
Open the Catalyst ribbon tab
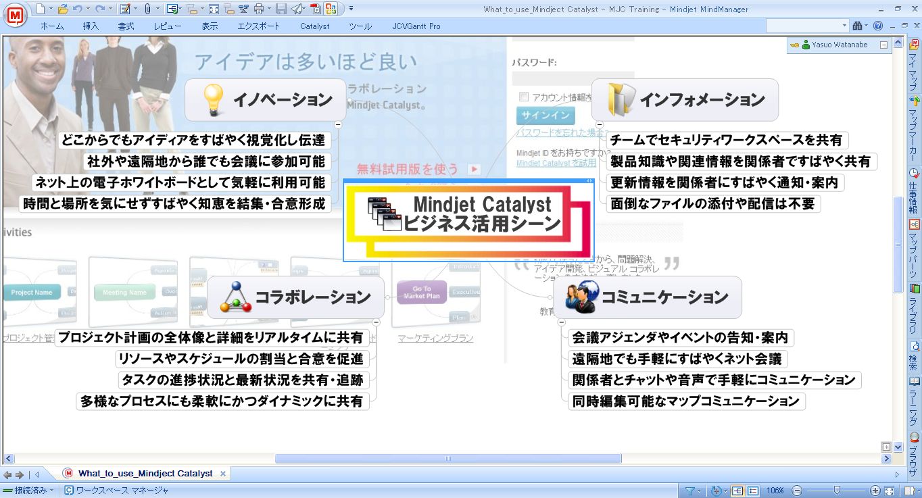pyautogui.click(x=315, y=26)
